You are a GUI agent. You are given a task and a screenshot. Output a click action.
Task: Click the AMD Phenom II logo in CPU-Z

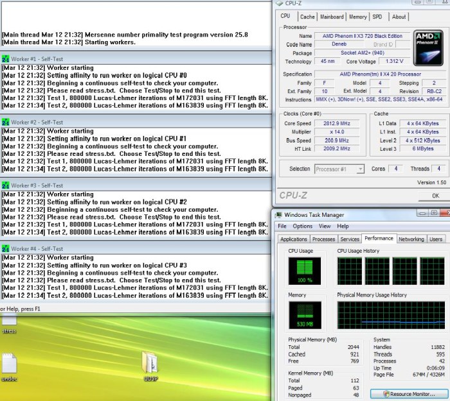(428, 48)
